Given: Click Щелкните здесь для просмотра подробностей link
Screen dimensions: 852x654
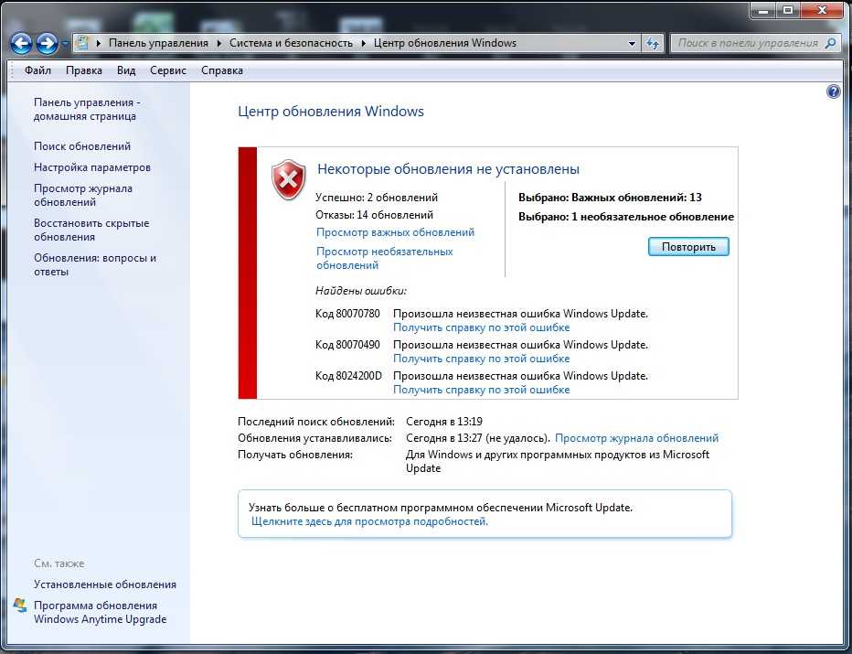Looking at the screenshot, I should pyautogui.click(x=369, y=522).
